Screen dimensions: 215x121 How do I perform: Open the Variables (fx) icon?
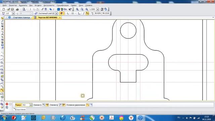coord(66,9)
